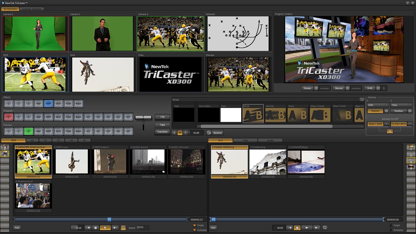Select the Wipe C (Hard) transition
This screenshot has height=234, width=416.
tap(320, 114)
